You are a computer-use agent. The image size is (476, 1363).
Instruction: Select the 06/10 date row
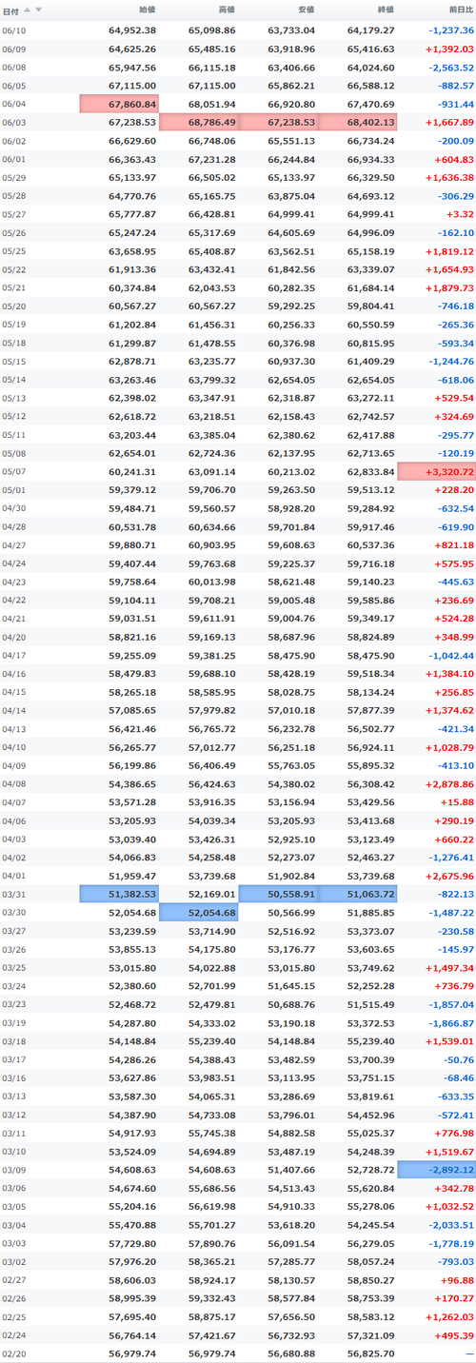pos(238,30)
